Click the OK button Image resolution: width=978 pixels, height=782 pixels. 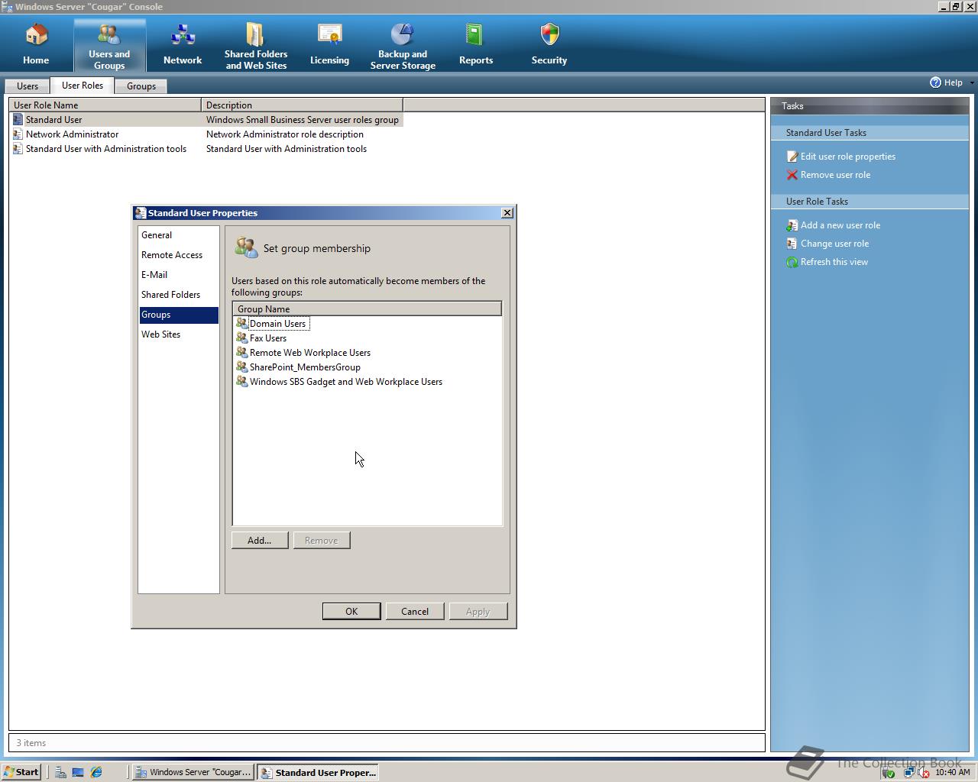click(x=351, y=612)
